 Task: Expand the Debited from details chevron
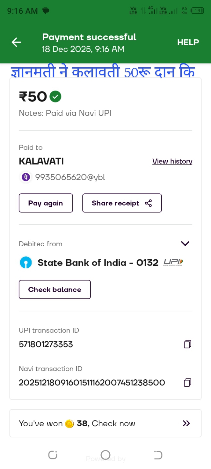pyautogui.click(x=185, y=244)
